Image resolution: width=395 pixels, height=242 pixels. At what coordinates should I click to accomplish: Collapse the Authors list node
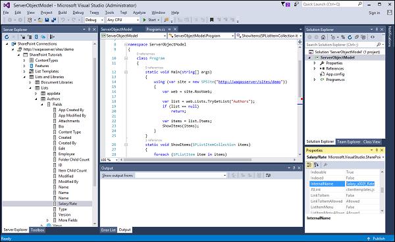pyautogui.click(x=36, y=99)
